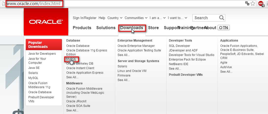Open Oracle Database 11g Express Edition
The width and height of the screenshot is (268, 114).
click(87, 52)
